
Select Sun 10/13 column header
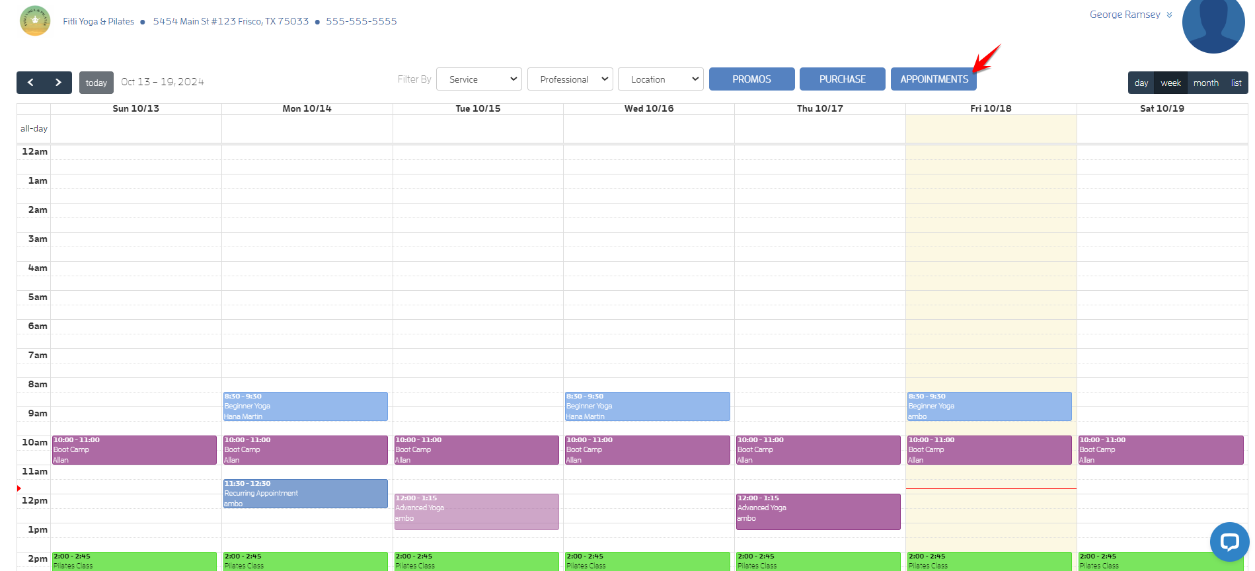point(136,108)
